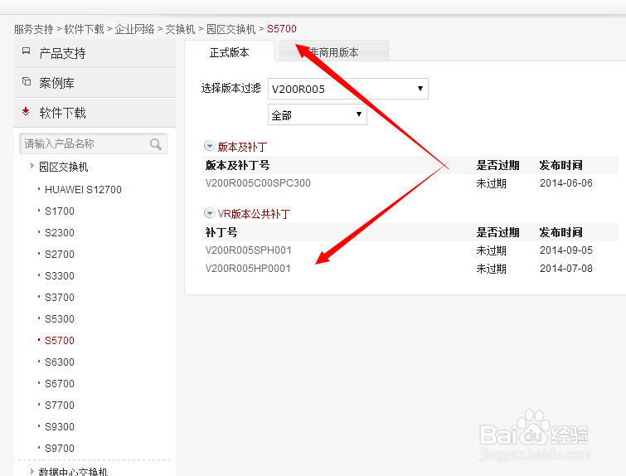Open the V200R005 version filter dropdown
The image size is (626, 476).
(348, 89)
